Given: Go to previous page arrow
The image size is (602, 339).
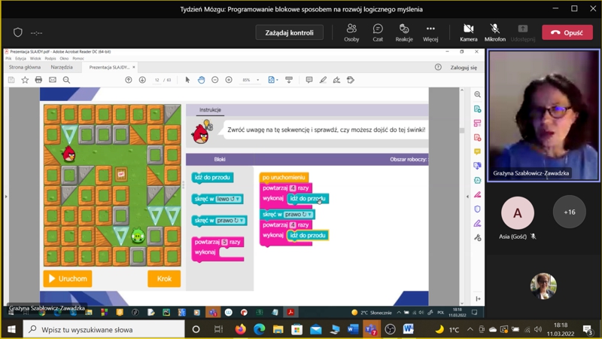Looking at the screenshot, I should 129,80.
